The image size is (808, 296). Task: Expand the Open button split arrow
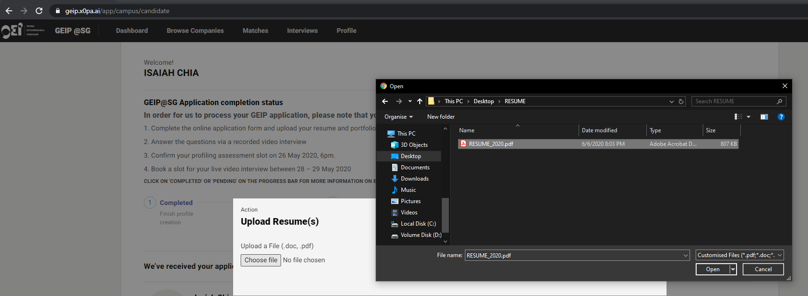(733, 269)
